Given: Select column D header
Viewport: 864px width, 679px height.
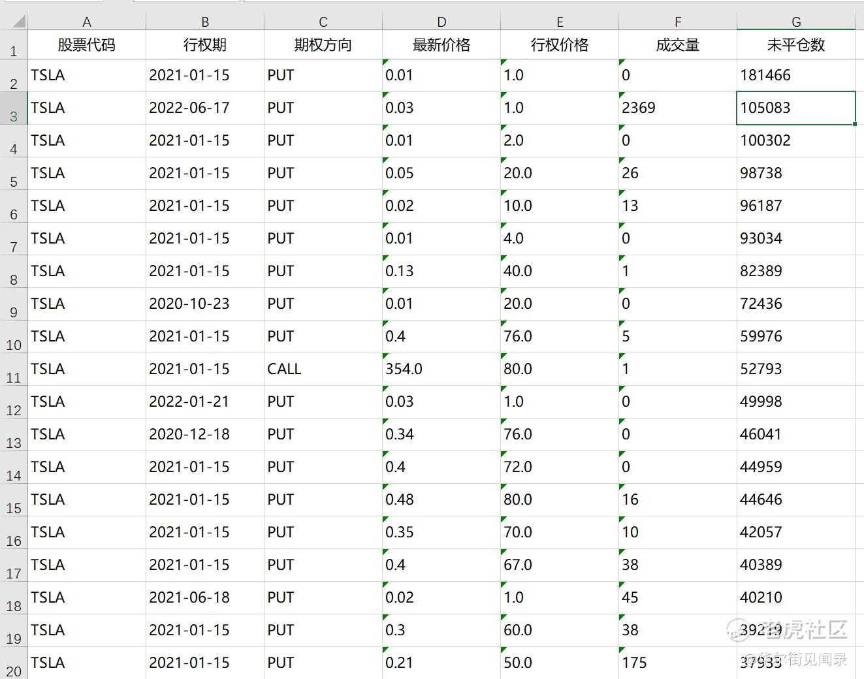Looking at the screenshot, I should 441,22.
